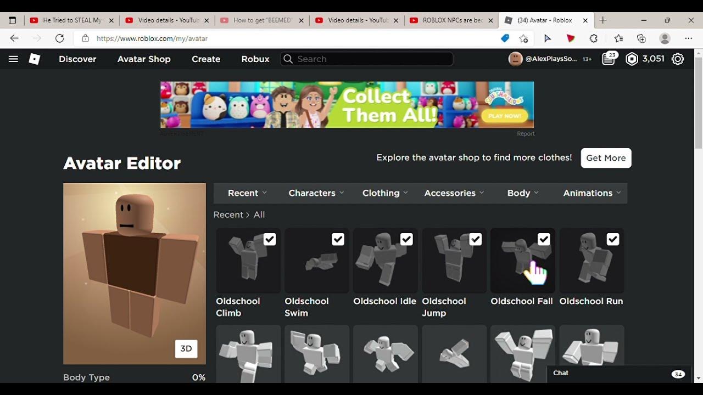Screen dimensions: 703x395
Task: Switch to 'How to get BEEMED' tab
Action: (x=262, y=20)
